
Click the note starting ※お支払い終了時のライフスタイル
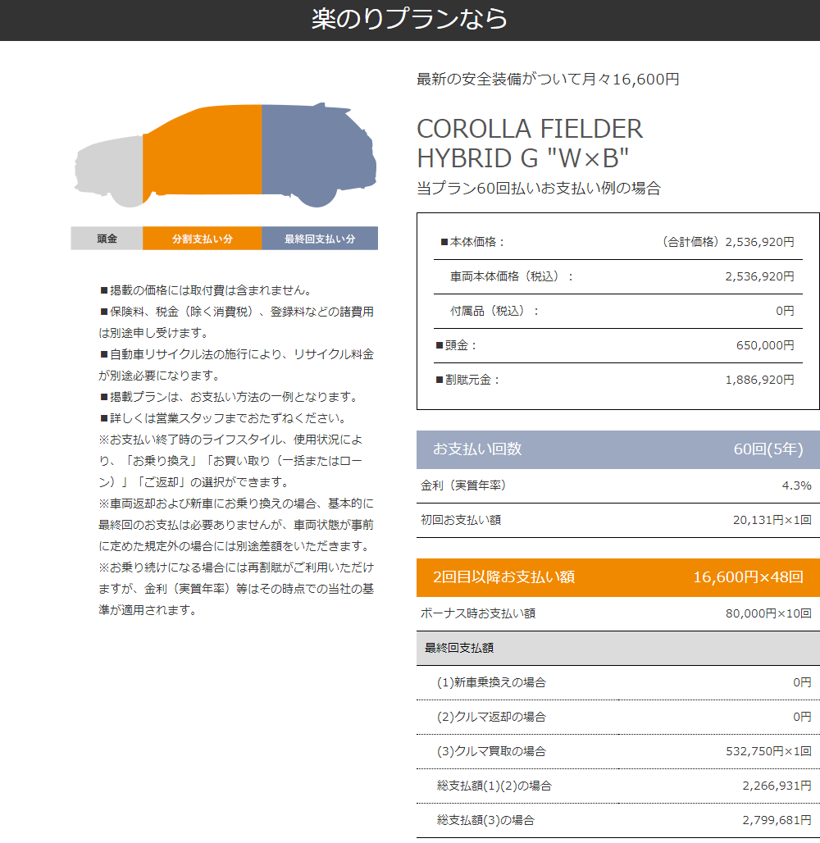click(x=230, y=461)
